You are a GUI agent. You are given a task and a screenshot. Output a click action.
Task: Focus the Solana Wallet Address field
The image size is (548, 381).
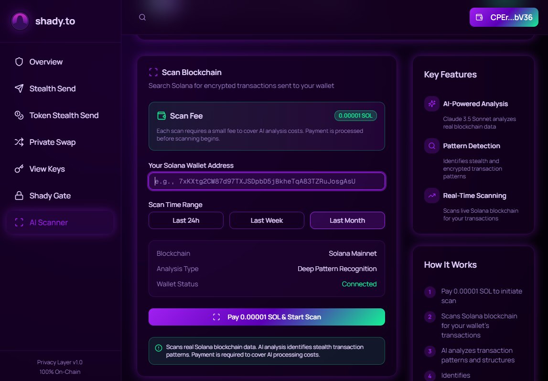pos(267,181)
